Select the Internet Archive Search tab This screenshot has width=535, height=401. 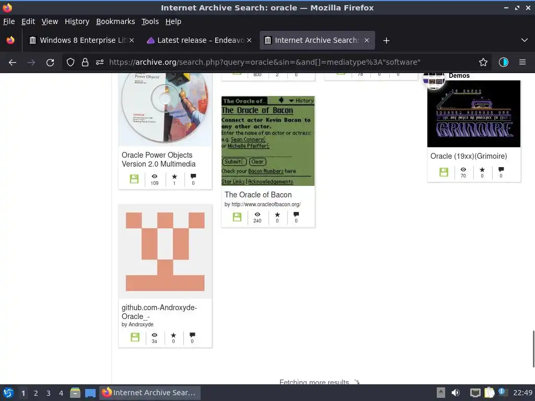tap(317, 40)
